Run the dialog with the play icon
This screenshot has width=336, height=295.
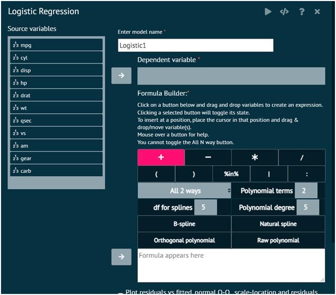pyautogui.click(x=268, y=12)
